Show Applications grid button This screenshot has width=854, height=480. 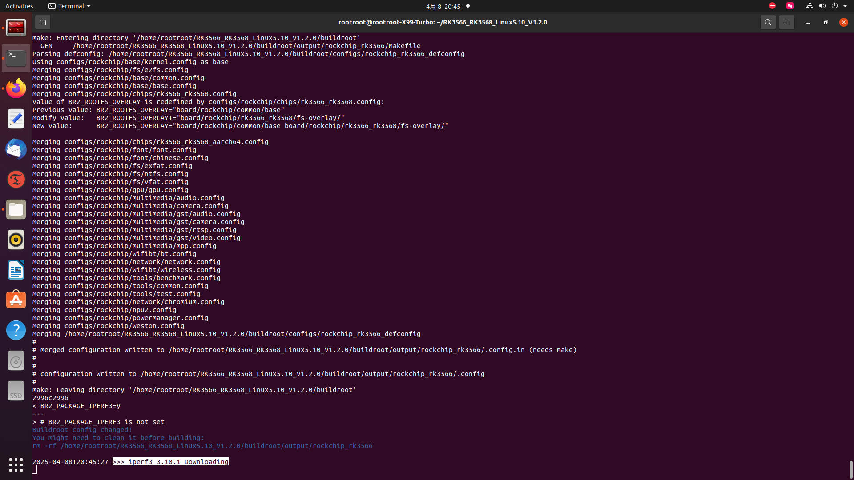(x=16, y=465)
